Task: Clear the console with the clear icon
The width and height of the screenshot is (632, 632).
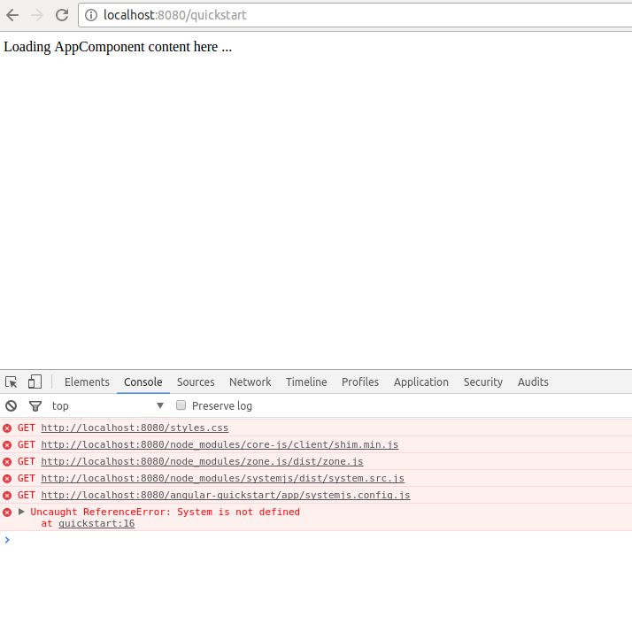Action: click(12, 405)
